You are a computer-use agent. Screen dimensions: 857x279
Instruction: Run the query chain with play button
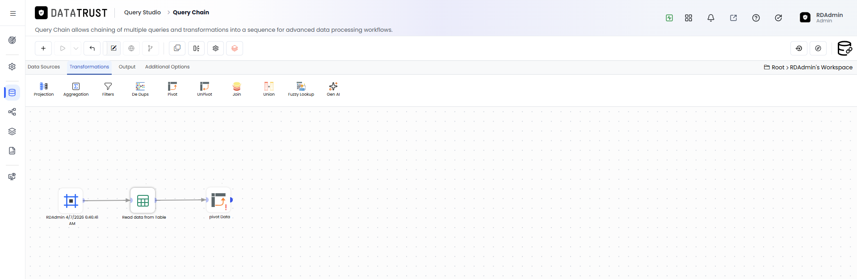[63, 48]
